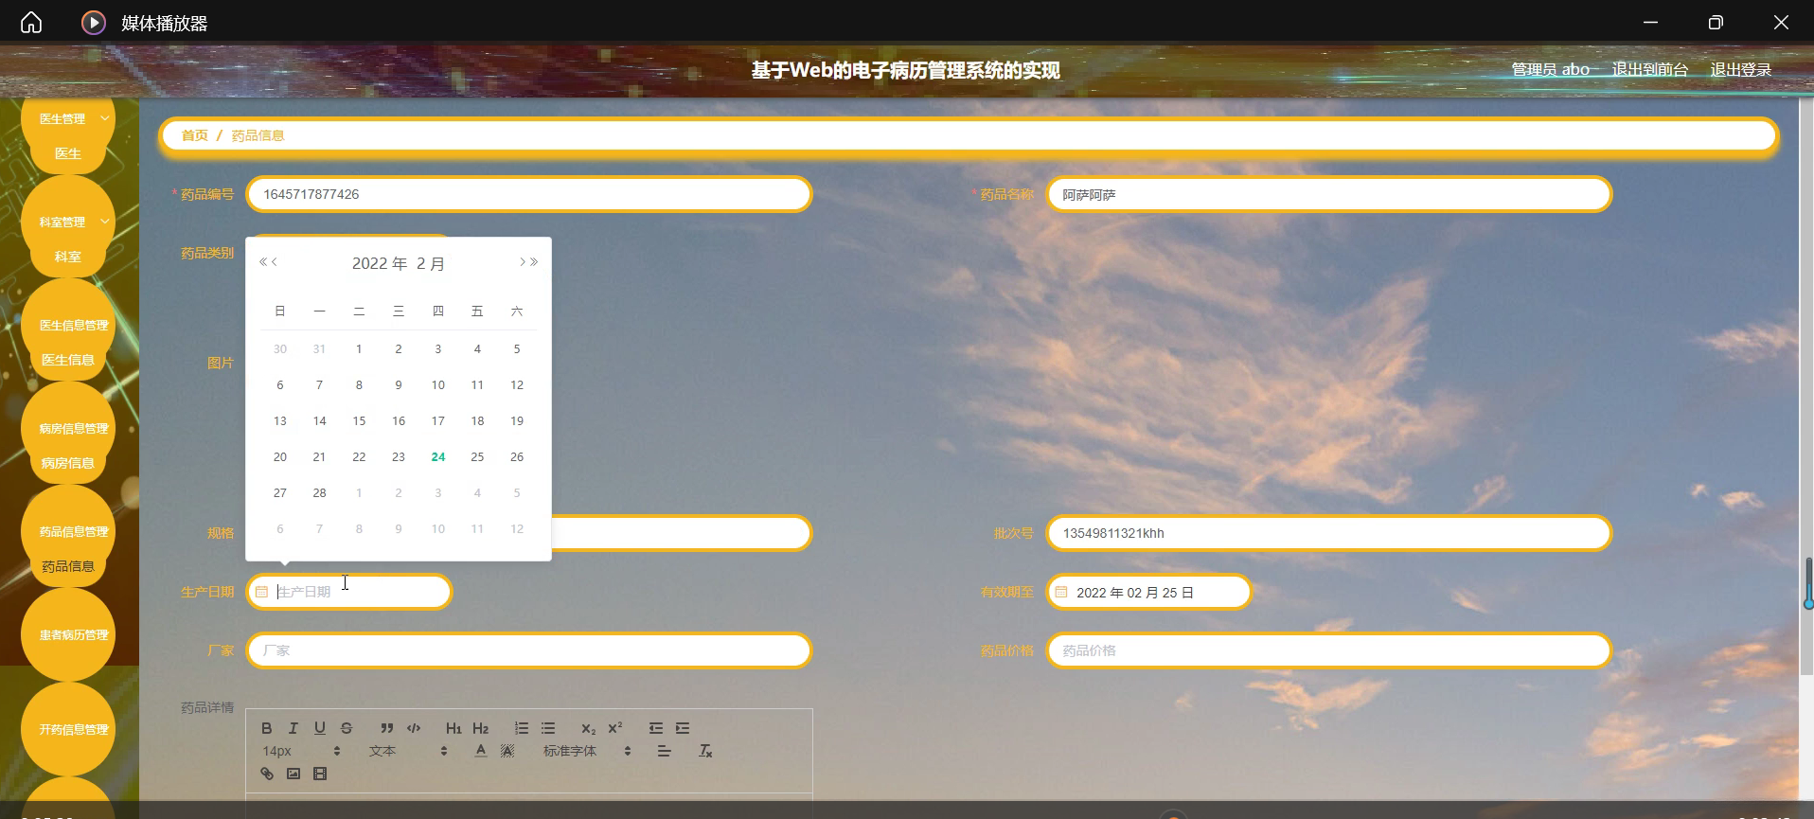1814x819 pixels.
Task: Apply strikethrough formatting
Action: point(347,728)
